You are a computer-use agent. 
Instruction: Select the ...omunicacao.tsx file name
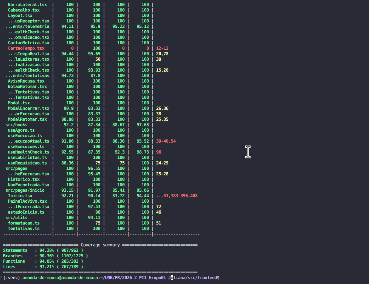pyautogui.click(x=29, y=37)
